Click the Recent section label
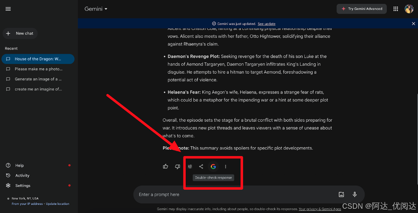The image size is (418, 213). click(x=11, y=48)
